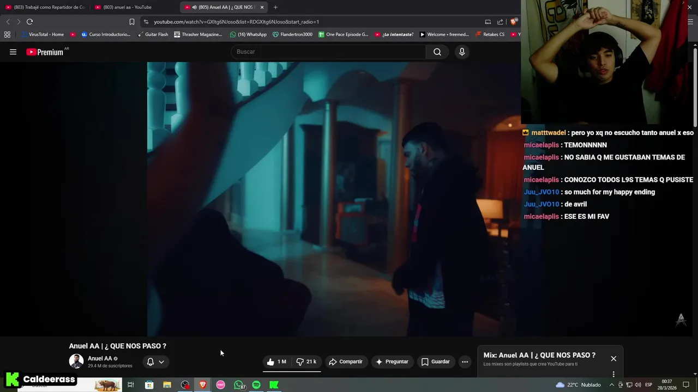Open the Anuel AA channel name link
Image resolution: width=698 pixels, height=392 pixels.
click(x=100, y=358)
